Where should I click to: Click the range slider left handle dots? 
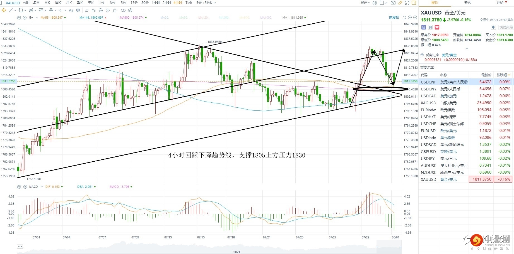coord(20,246)
